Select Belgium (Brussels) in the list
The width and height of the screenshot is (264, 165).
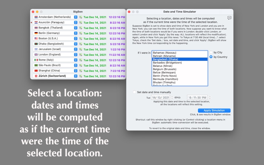coord(180,69)
